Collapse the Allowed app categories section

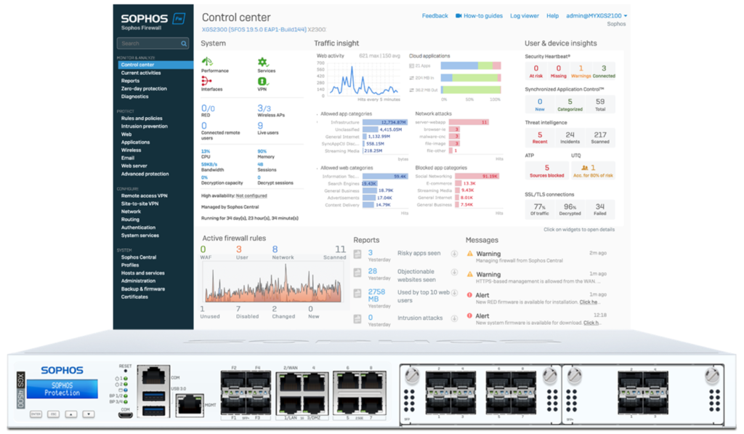317,114
